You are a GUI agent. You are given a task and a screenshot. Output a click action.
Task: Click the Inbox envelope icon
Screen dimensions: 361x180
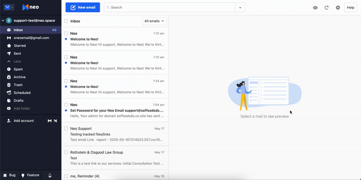[x=9, y=30]
